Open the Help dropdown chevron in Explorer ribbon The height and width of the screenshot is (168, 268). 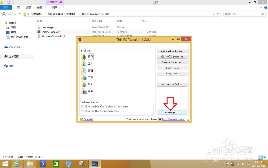(x=262, y=8)
